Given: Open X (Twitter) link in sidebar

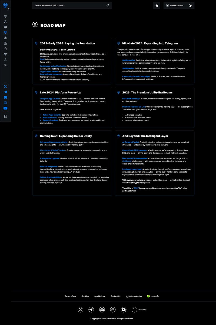Looking at the screenshot, I should [5, 86].
